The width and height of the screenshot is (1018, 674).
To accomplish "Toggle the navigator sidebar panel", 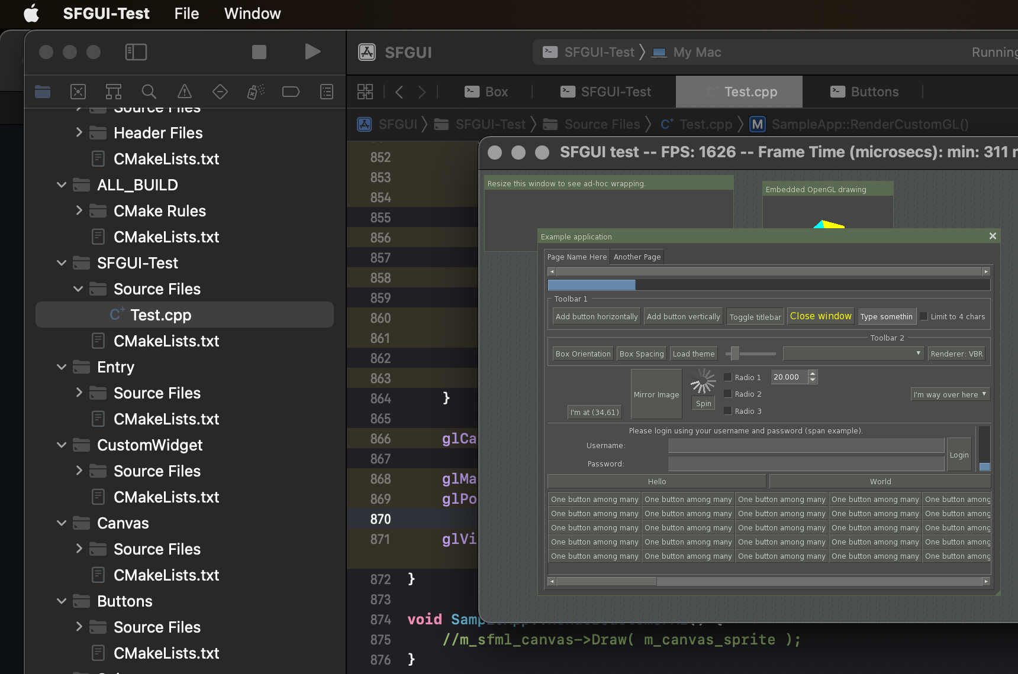I will coord(136,51).
